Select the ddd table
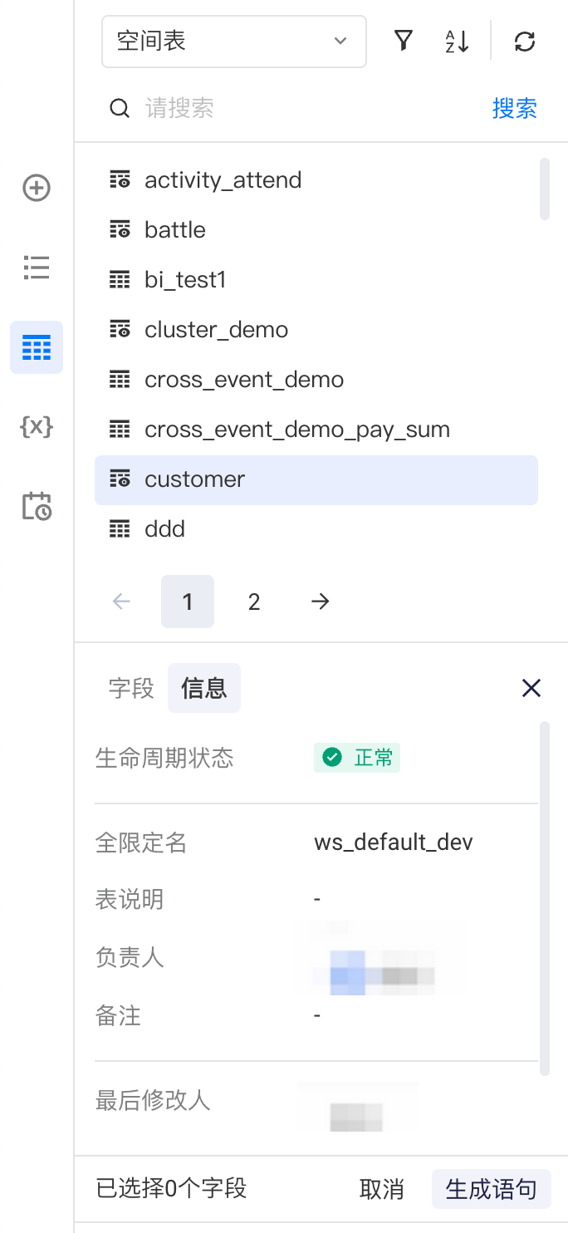 coord(316,529)
